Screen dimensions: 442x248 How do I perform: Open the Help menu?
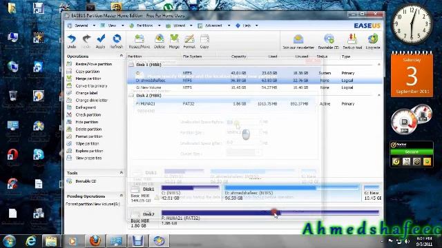(x=247, y=25)
